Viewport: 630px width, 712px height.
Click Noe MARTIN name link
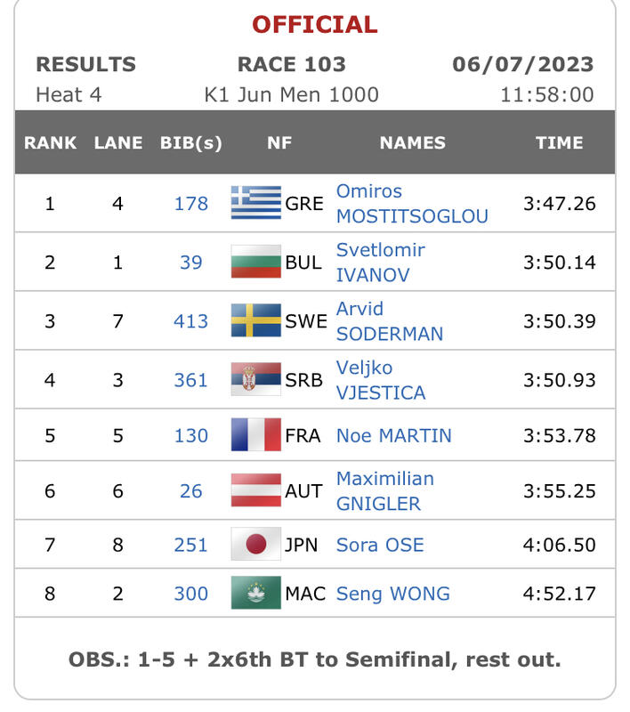[393, 435]
